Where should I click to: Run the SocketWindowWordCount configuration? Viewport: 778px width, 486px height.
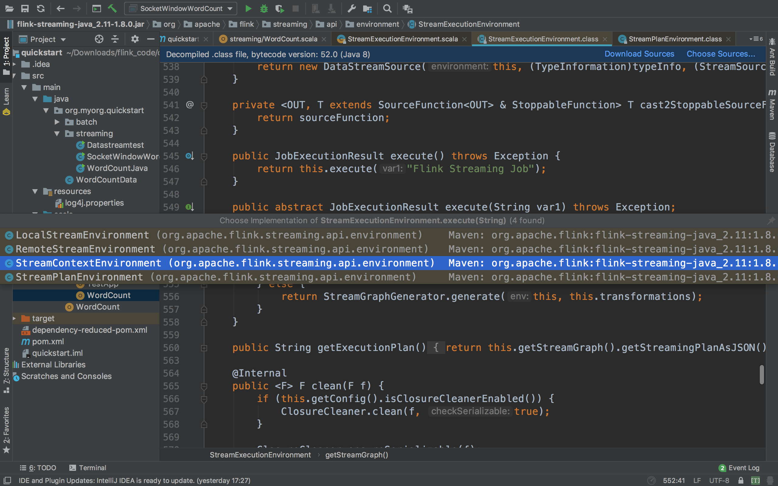[248, 9]
